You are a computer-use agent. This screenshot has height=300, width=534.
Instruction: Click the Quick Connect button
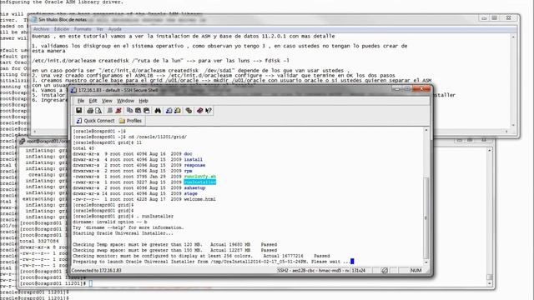coord(95,121)
